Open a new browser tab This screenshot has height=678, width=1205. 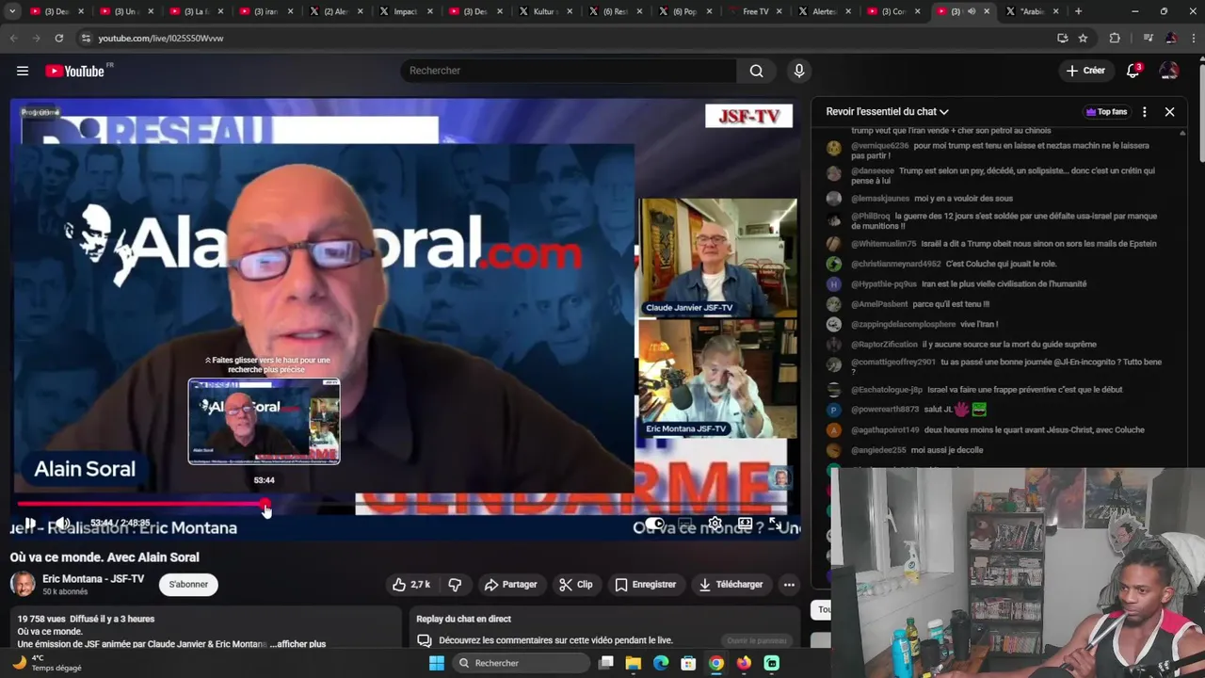tap(1078, 11)
